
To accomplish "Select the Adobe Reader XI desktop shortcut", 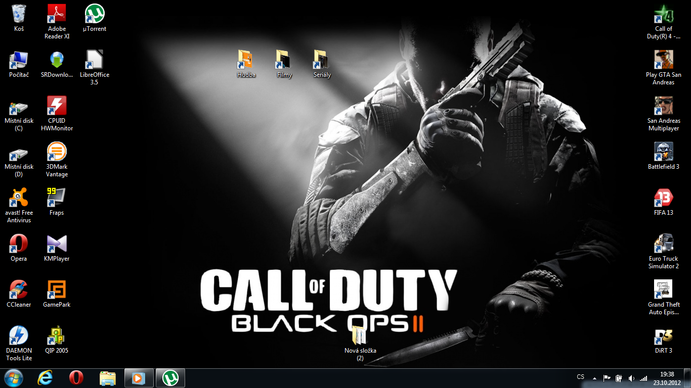I will pos(57,22).
